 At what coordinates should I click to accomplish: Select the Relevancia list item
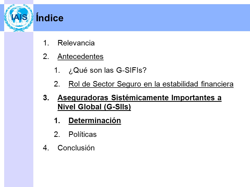coord(76,43)
